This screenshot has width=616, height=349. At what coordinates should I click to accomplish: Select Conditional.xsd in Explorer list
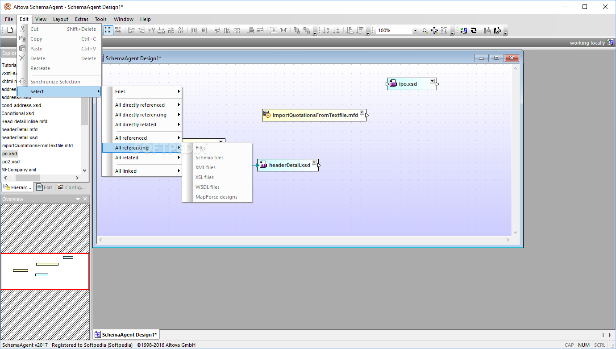[17, 113]
